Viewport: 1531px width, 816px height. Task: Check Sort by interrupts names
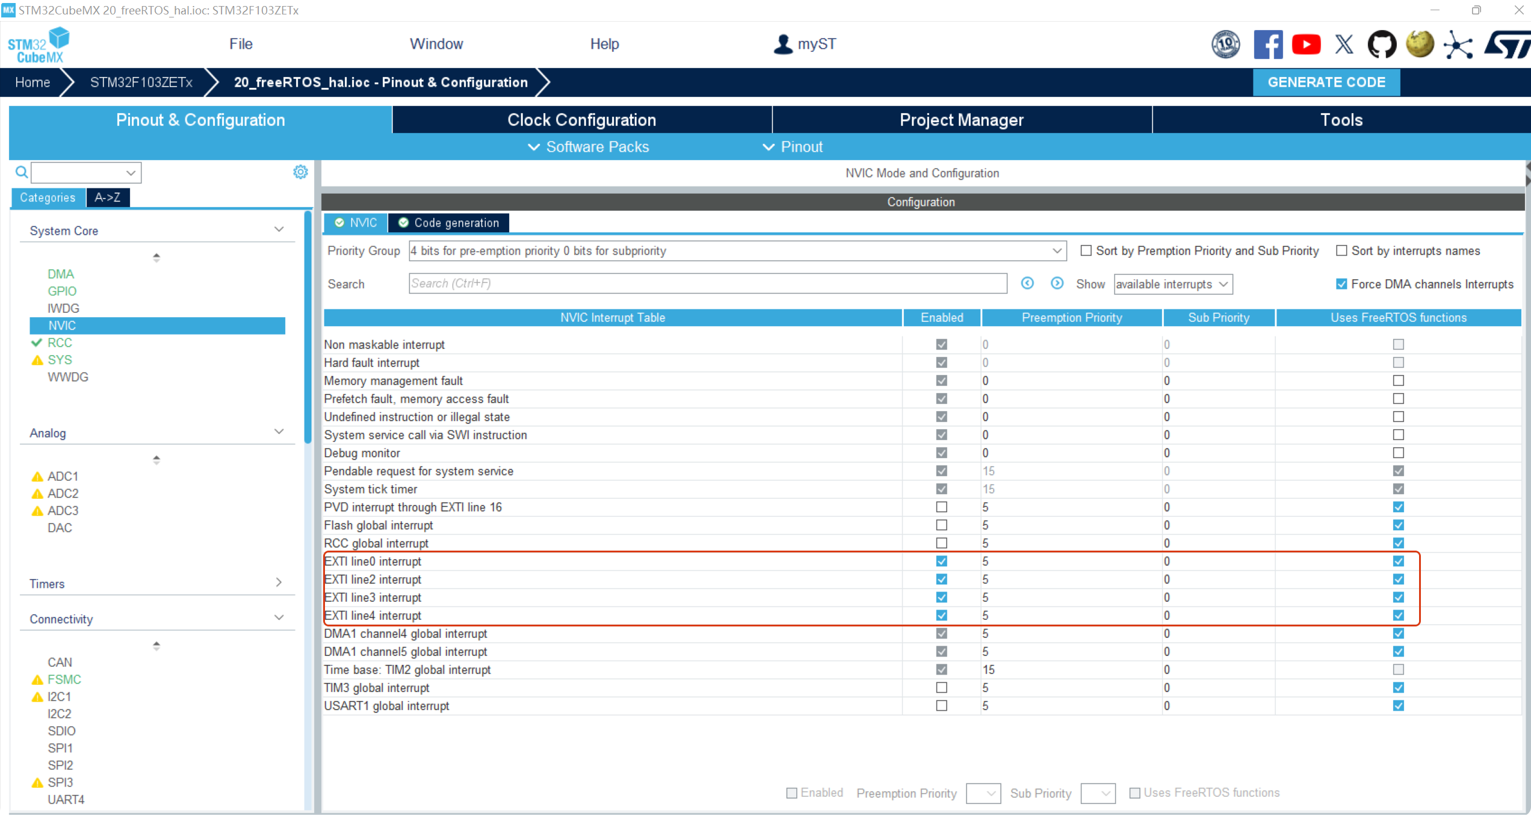1341,251
